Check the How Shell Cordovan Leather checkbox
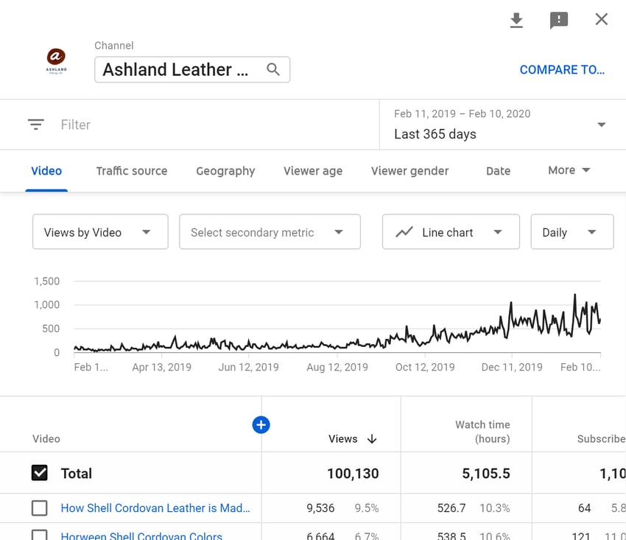626x540 pixels. click(x=40, y=508)
